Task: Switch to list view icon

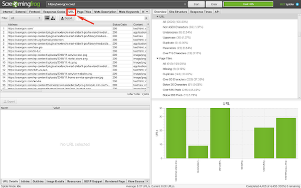Action: (x=47, y=18)
